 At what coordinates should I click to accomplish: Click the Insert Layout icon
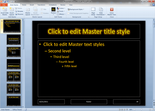12,10
